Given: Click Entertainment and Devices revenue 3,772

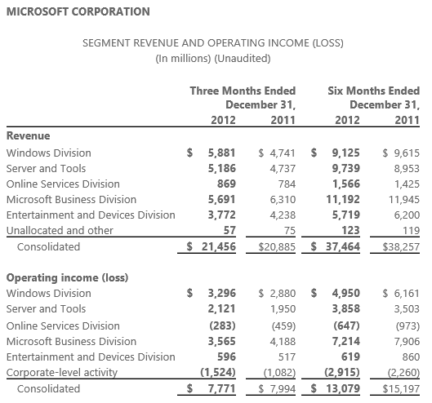Looking at the screenshot, I should [222, 215].
